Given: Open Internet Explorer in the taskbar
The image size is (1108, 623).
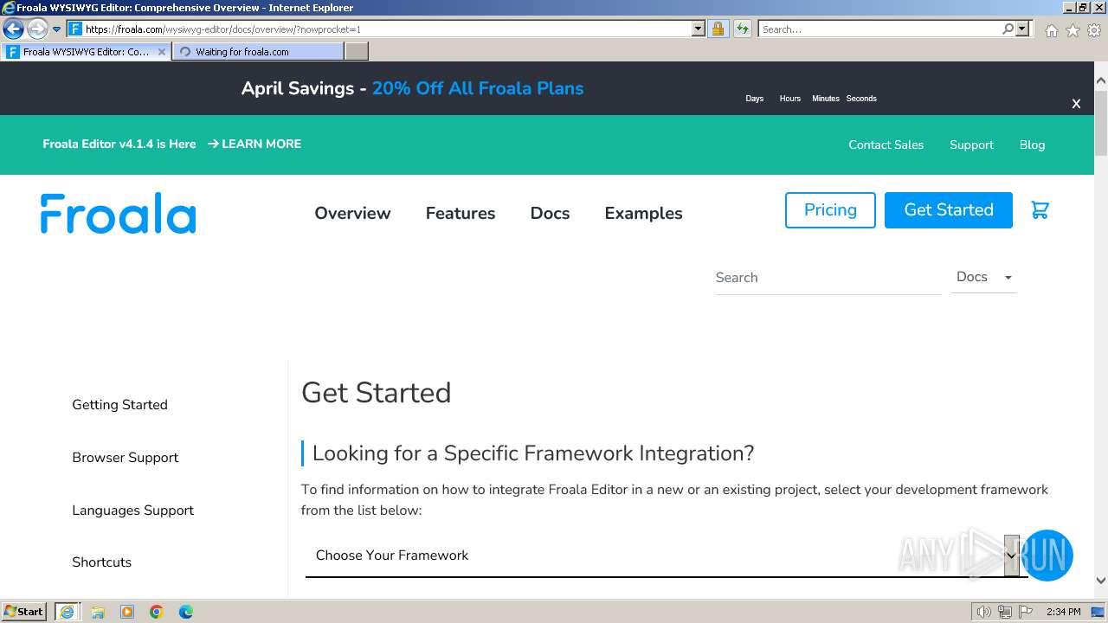Looking at the screenshot, I should pyautogui.click(x=67, y=612).
